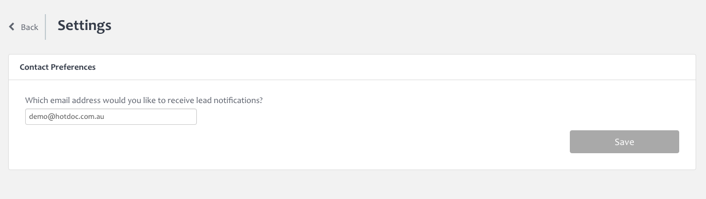Image resolution: width=706 pixels, height=199 pixels.
Task: Click the divider beside the Back link
Action: tap(45, 27)
